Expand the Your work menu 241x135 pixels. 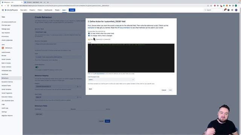(x=24, y=10)
